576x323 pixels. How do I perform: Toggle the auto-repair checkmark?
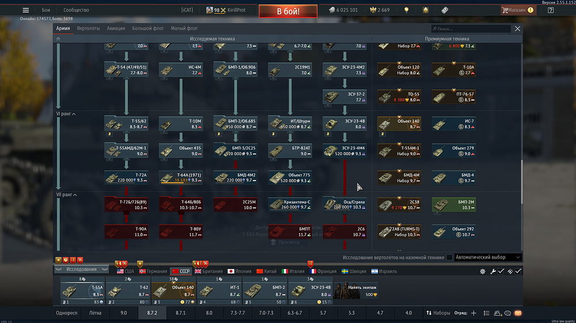[501, 271]
